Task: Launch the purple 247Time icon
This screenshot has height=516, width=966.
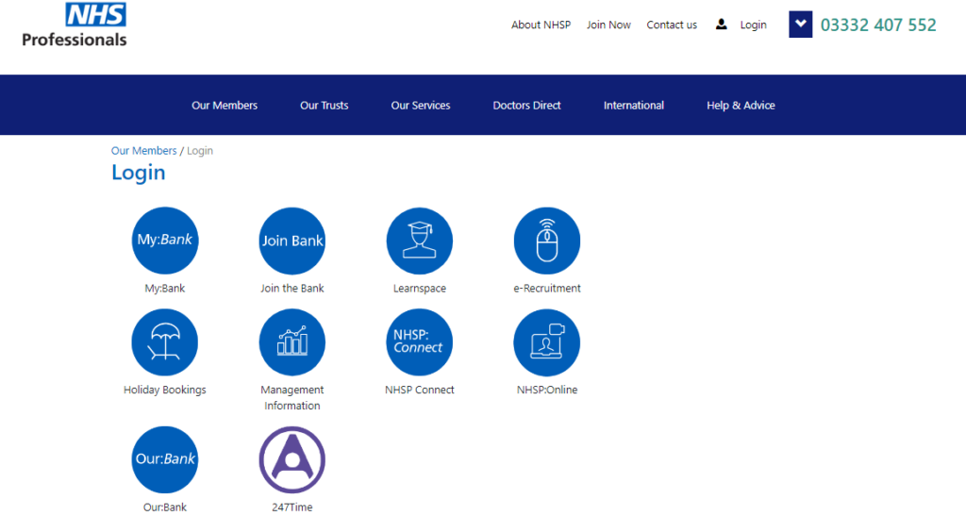Action: pos(292,459)
